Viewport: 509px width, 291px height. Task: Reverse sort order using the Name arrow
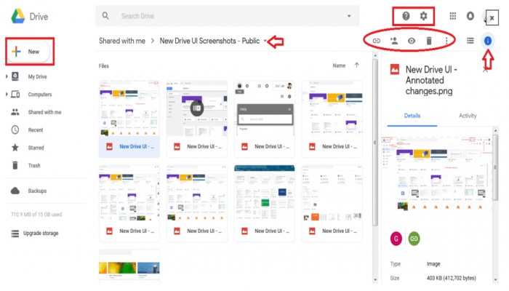click(x=356, y=65)
